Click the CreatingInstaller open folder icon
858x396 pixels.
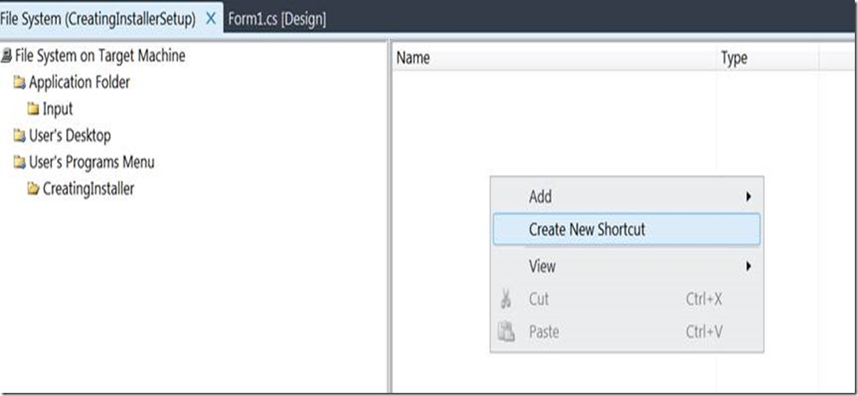[x=33, y=189]
